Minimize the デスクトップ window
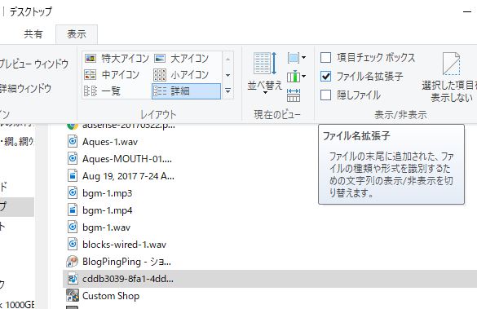The height and width of the screenshot is (309, 477). tap(467, 12)
